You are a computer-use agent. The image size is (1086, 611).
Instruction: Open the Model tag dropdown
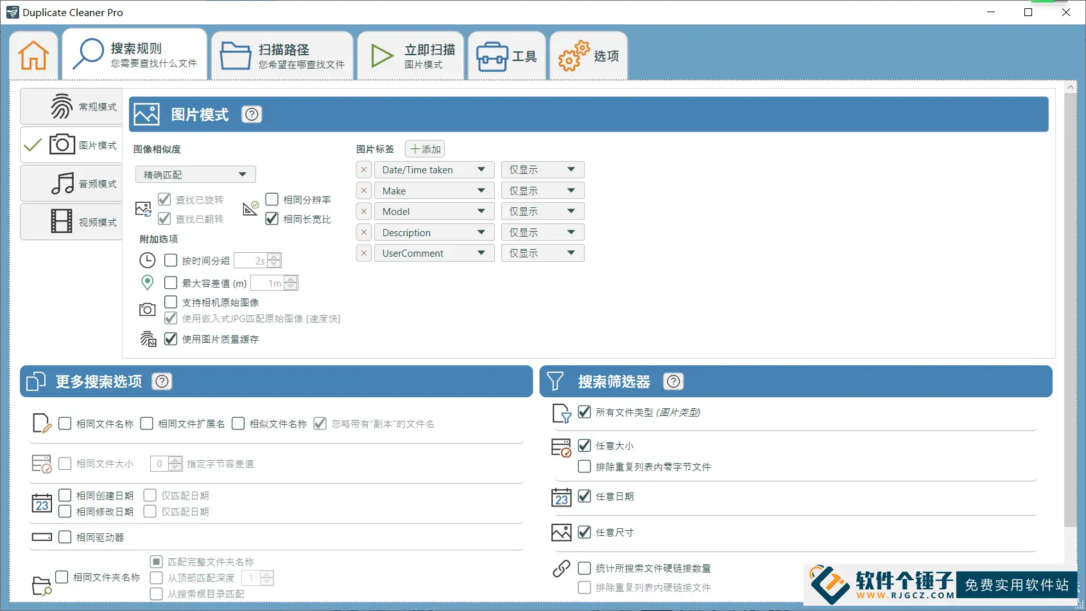(x=435, y=211)
